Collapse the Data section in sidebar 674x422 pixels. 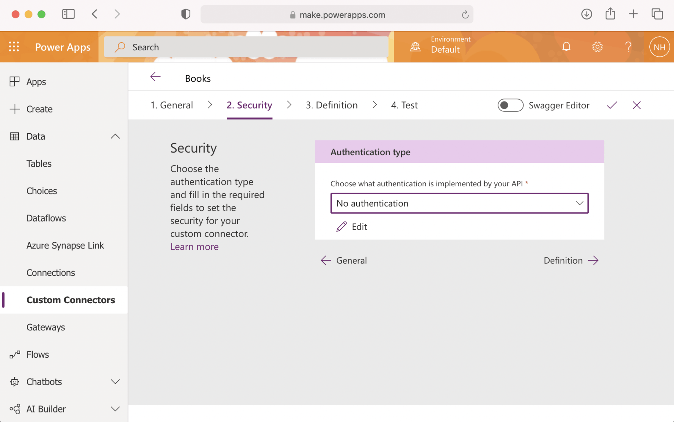(x=115, y=136)
